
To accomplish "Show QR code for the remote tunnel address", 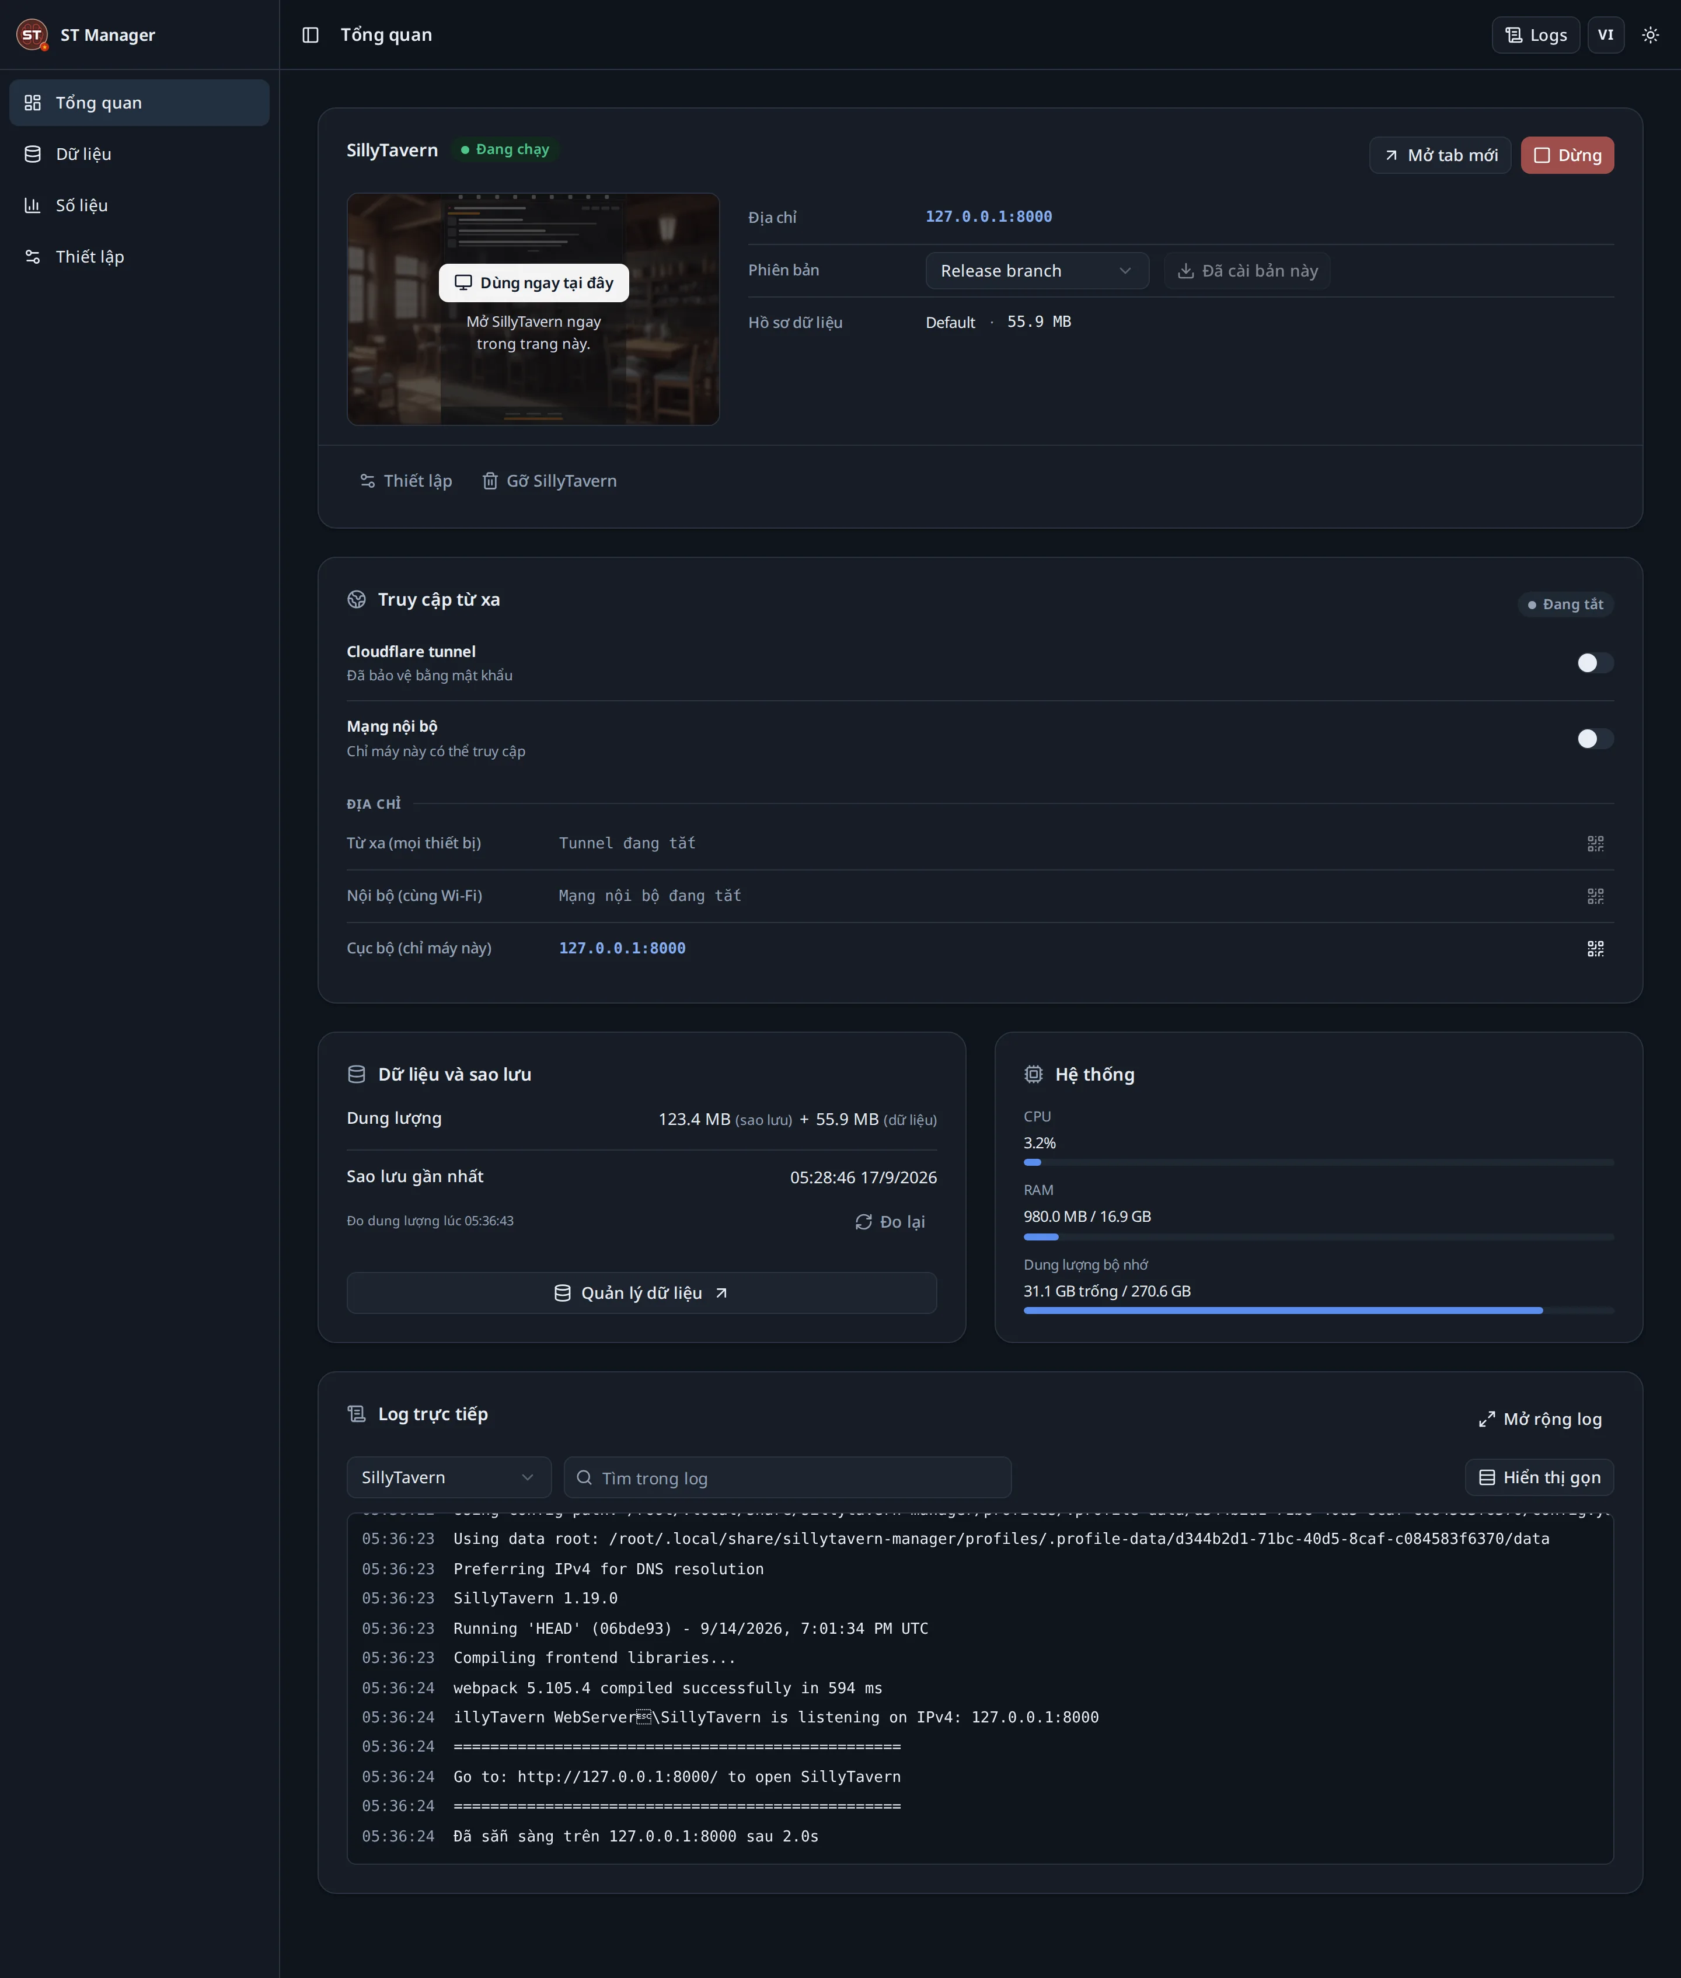I will tap(1595, 843).
